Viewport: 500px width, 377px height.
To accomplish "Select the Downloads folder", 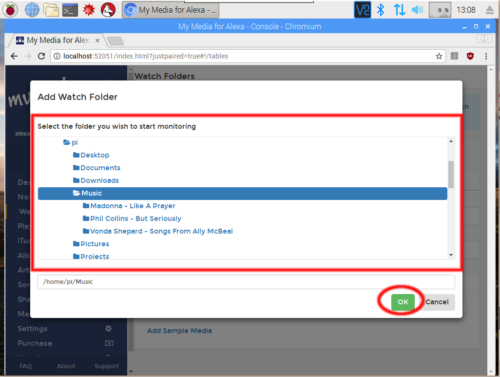I will [96, 180].
